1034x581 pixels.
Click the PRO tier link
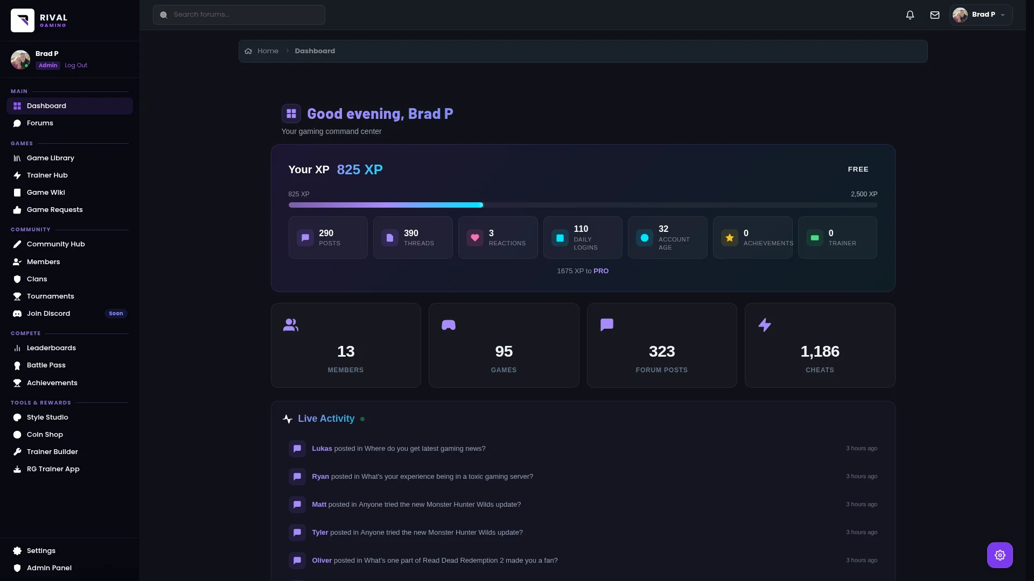[x=601, y=271]
